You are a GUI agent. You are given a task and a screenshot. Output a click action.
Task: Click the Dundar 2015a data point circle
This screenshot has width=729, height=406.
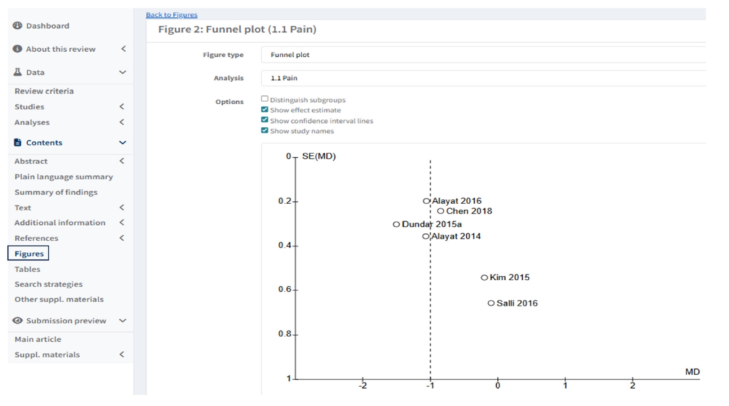point(396,224)
